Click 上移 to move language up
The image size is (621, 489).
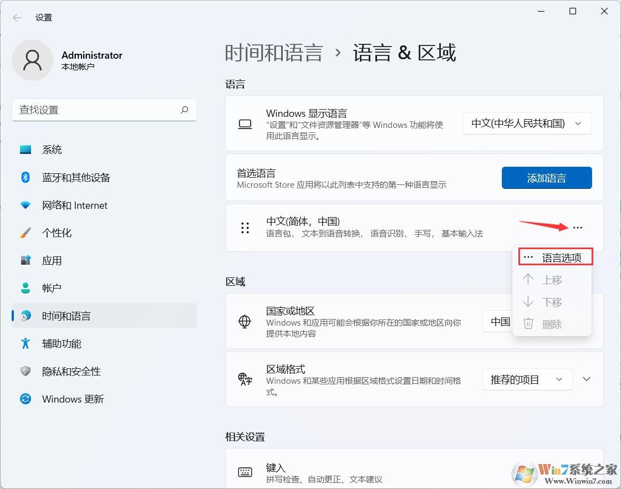pos(552,280)
